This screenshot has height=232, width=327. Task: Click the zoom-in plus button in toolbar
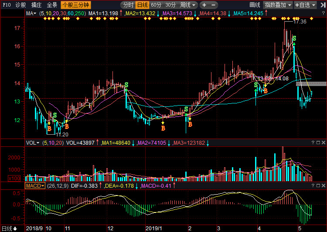click(204, 5)
